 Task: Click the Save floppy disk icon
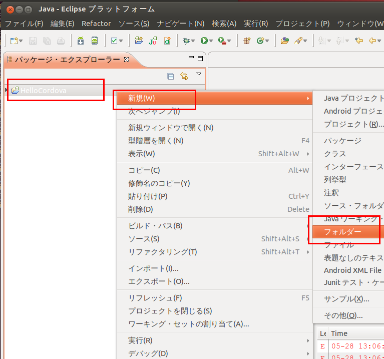[33, 41]
